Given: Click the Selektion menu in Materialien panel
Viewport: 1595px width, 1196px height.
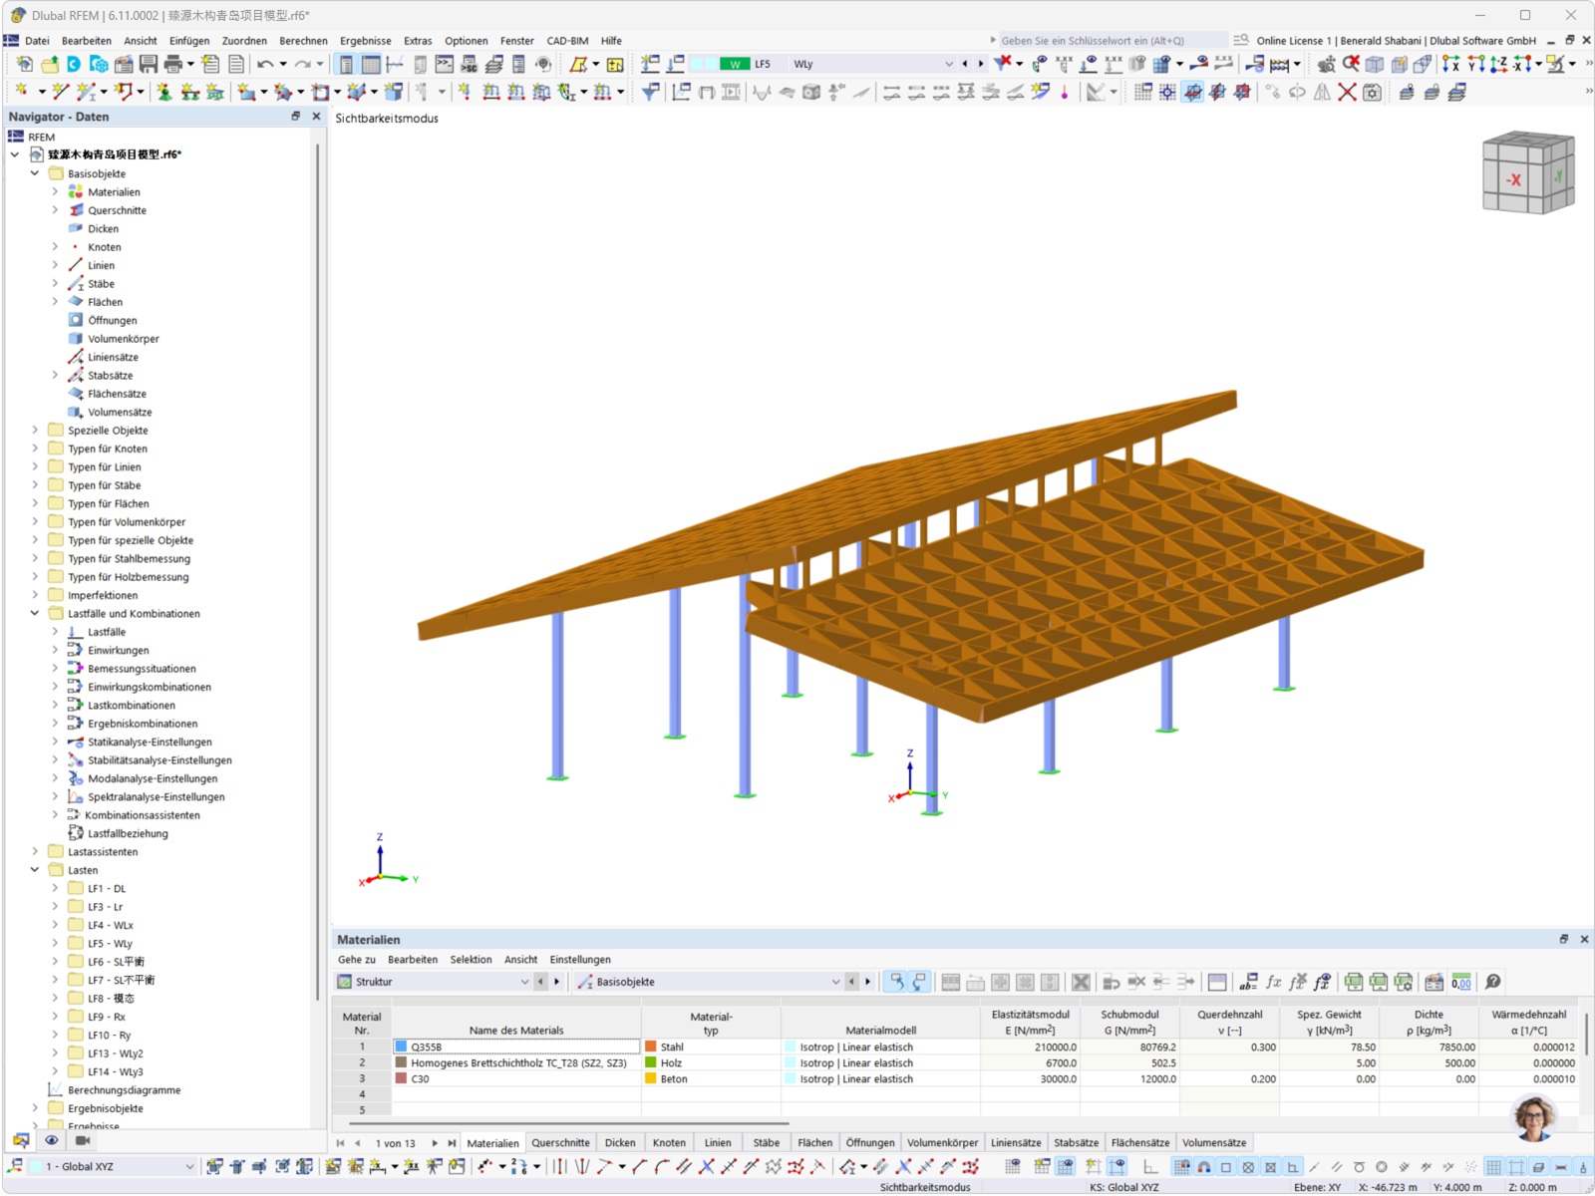Looking at the screenshot, I should coord(471,959).
